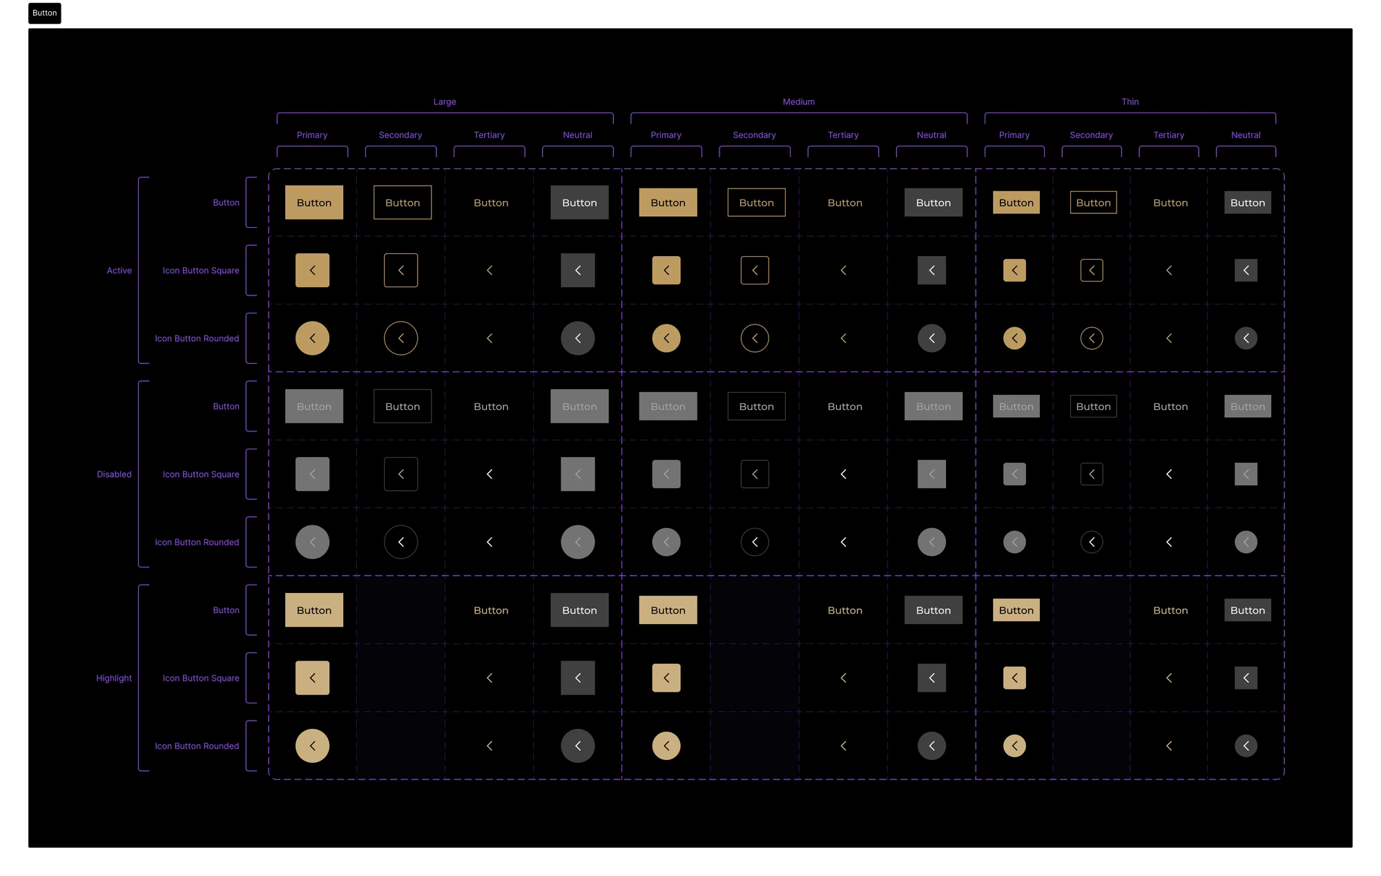Viewport: 1381px width, 876px height.
Task: Click Thin Tertiary Active square chevron icon
Action: (1169, 271)
